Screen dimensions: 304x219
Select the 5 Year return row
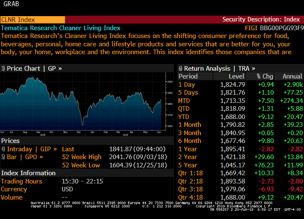pyautogui.click(x=241, y=165)
